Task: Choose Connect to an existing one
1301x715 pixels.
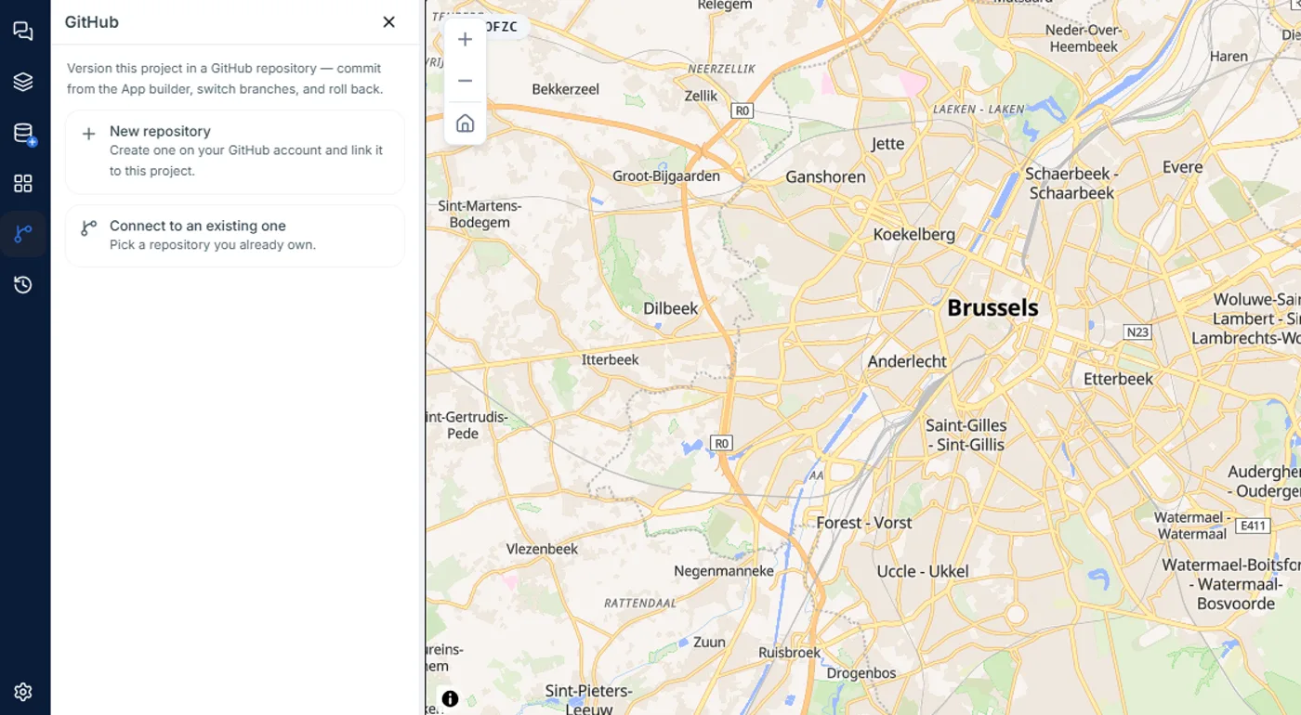Action: click(x=235, y=236)
